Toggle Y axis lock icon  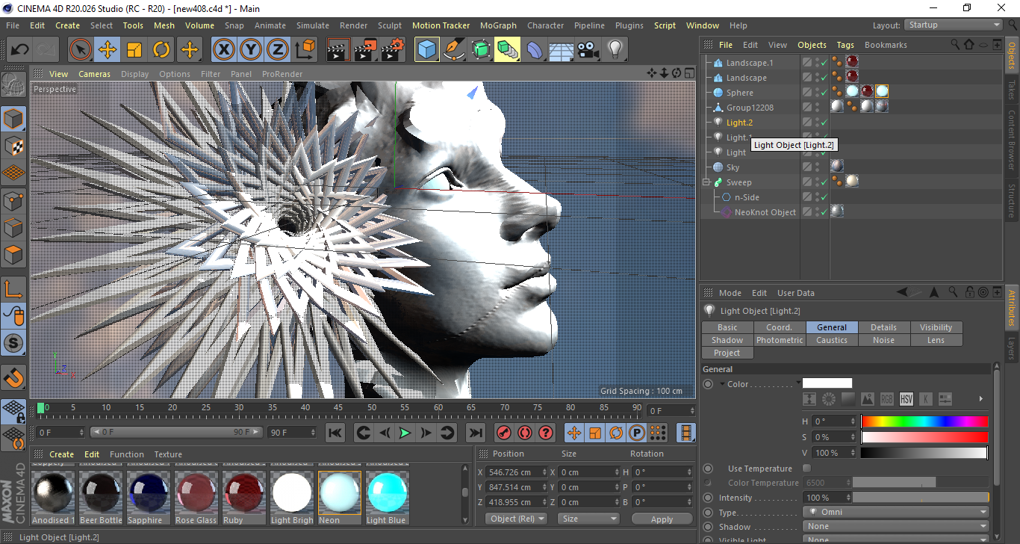(x=252, y=50)
